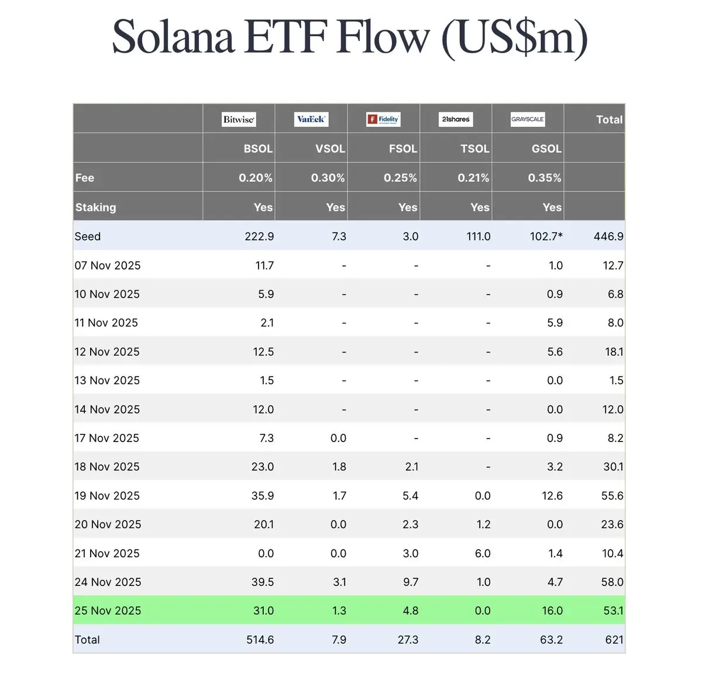Select the 19 Nov 2025 date cell
The width and height of the screenshot is (702, 676).
107,495
